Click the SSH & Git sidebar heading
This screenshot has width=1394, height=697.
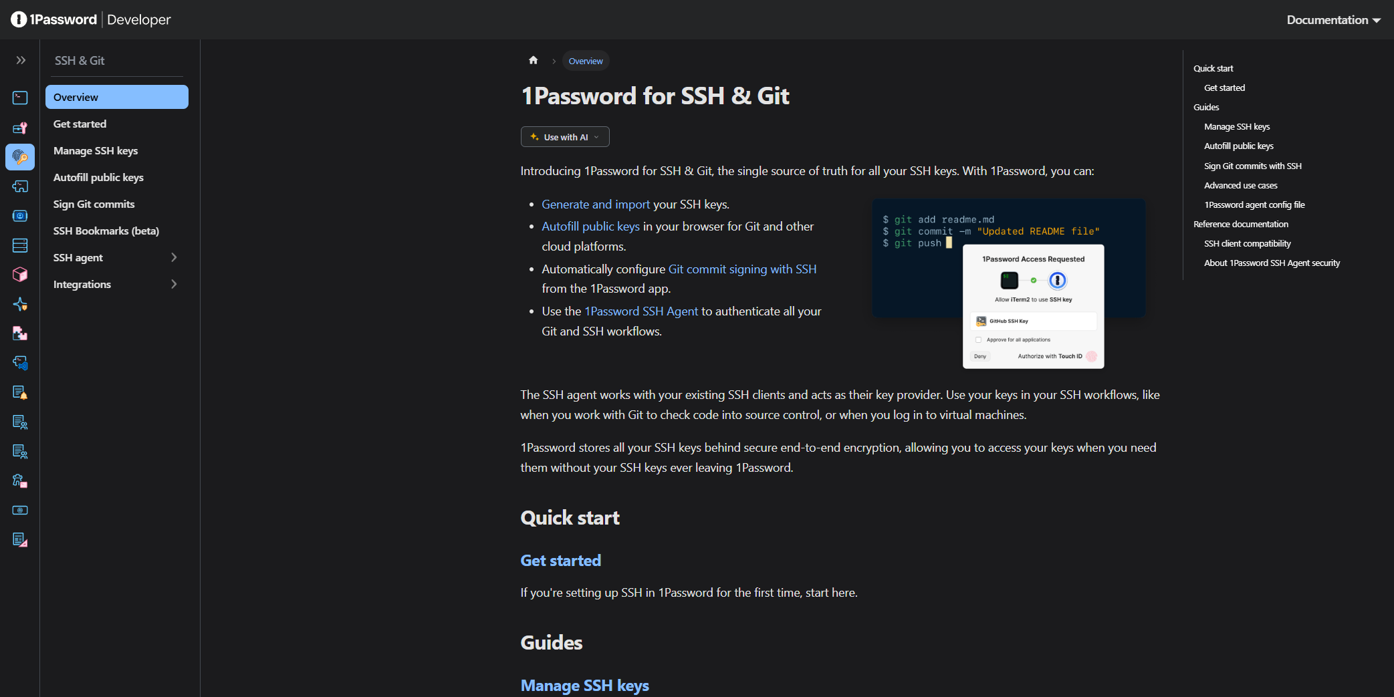tap(80, 60)
